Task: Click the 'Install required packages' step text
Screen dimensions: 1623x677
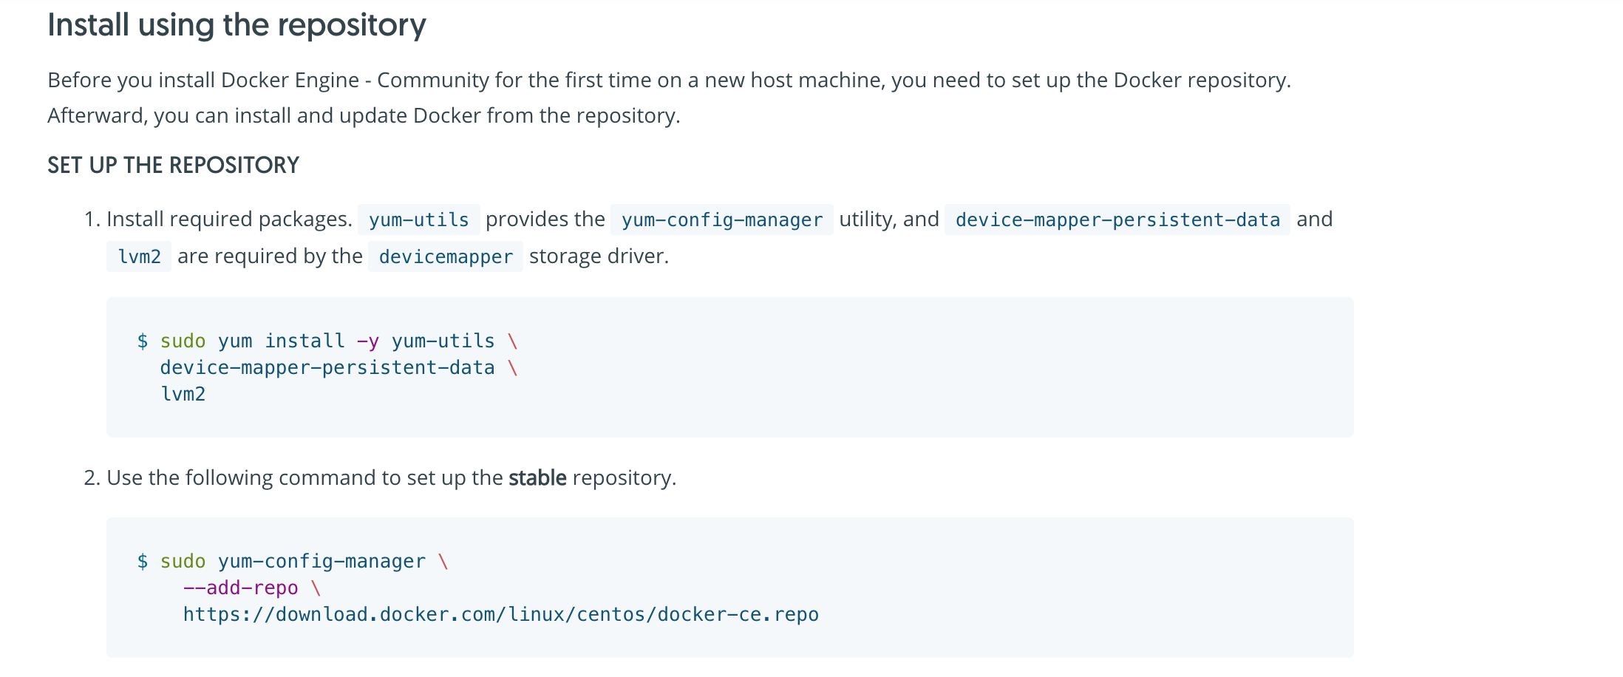Action: [229, 219]
